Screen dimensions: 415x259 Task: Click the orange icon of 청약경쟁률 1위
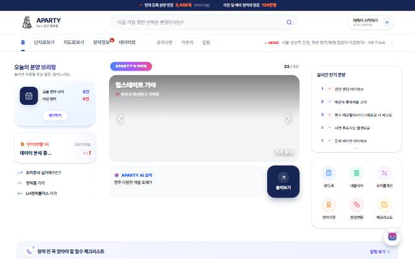coord(22,144)
